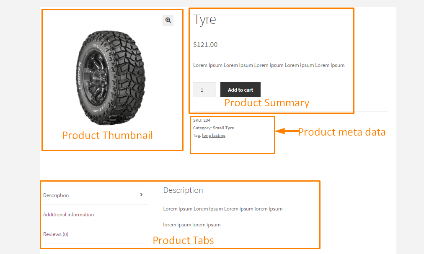Click the Product Tabs annotation label
This screenshot has height=254, width=424.
click(x=184, y=241)
